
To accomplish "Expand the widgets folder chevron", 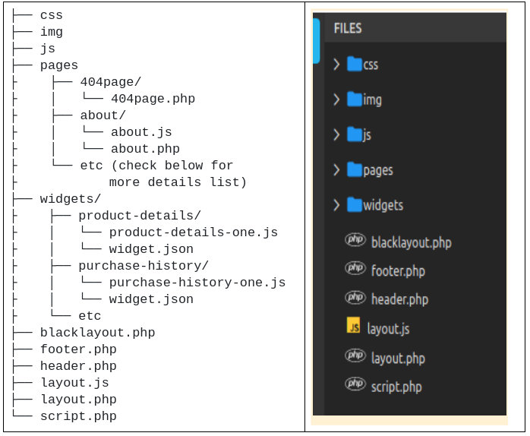I will pyautogui.click(x=336, y=204).
